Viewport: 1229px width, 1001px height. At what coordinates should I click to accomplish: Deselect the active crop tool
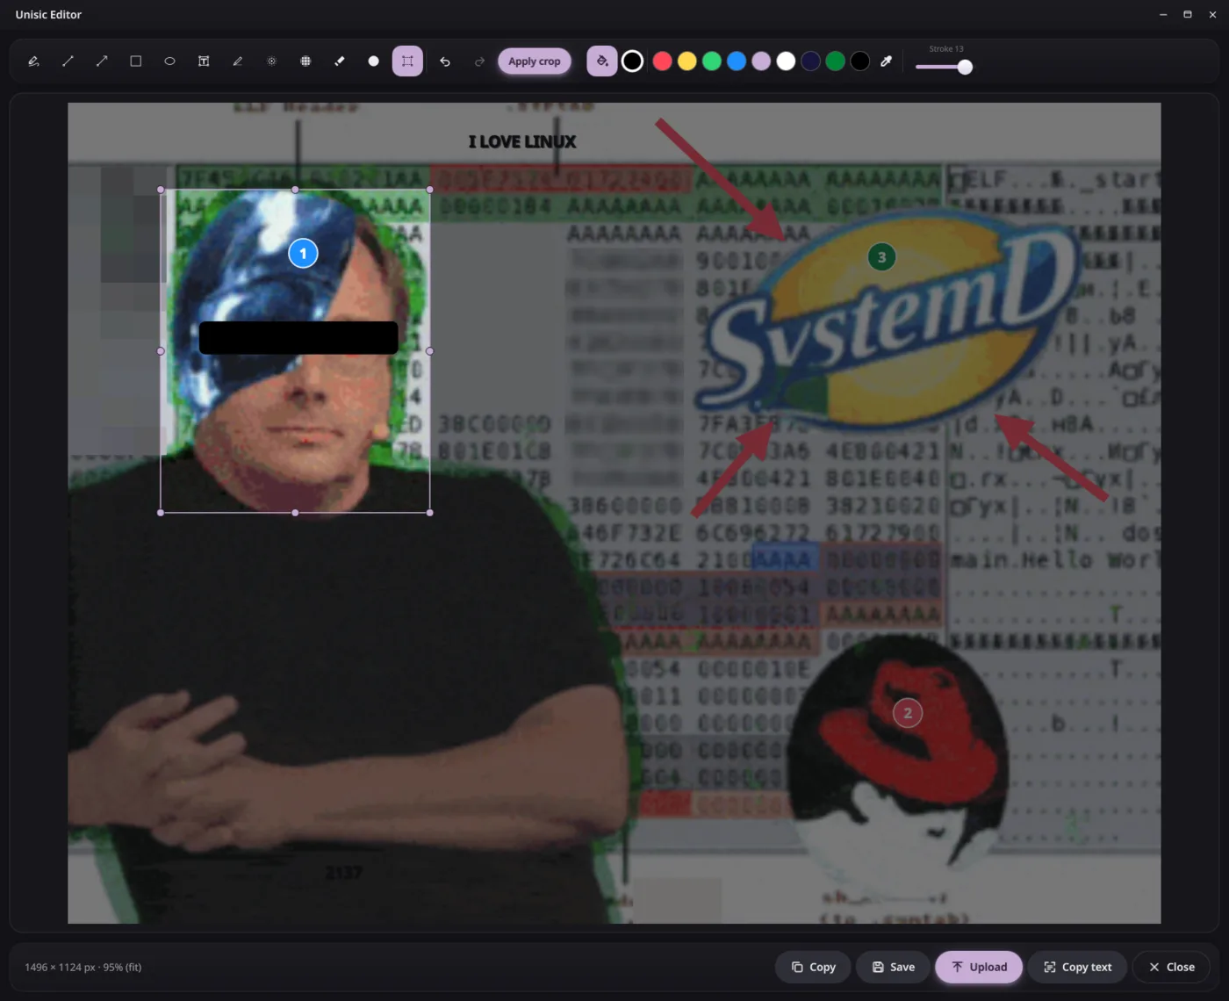pyautogui.click(x=407, y=61)
